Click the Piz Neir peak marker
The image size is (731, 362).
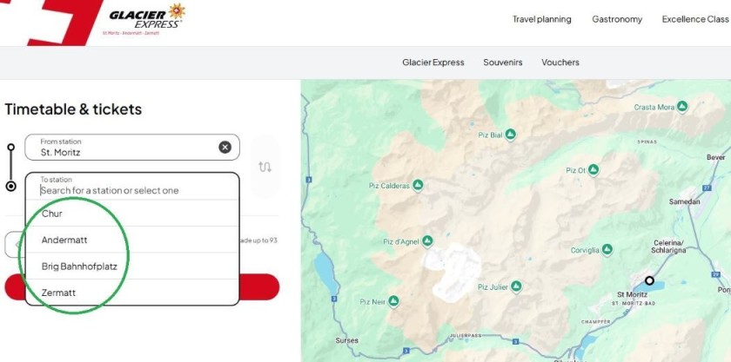coord(393,301)
